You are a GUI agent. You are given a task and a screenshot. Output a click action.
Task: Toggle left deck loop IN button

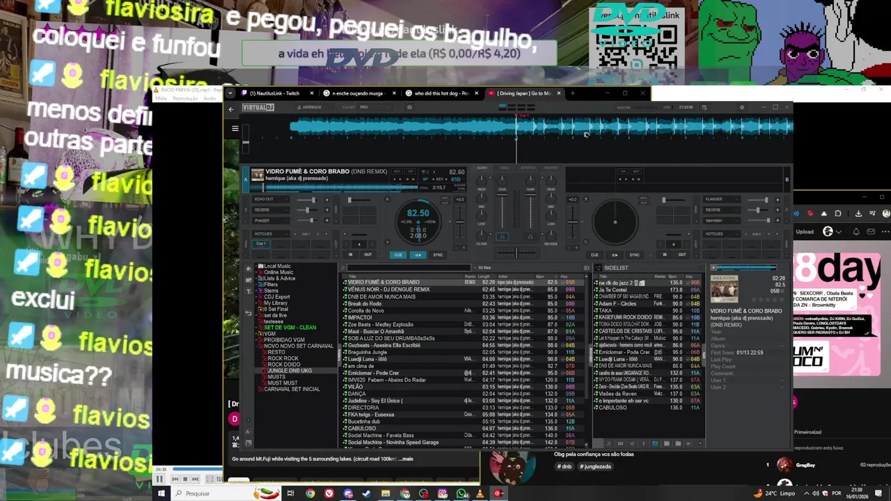pyautogui.click(x=351, y=255)
